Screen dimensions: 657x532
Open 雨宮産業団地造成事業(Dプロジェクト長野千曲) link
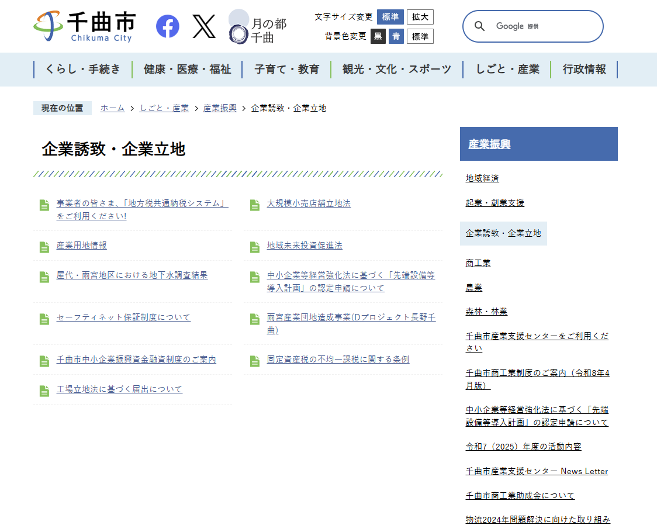click(x=351, y=324)
